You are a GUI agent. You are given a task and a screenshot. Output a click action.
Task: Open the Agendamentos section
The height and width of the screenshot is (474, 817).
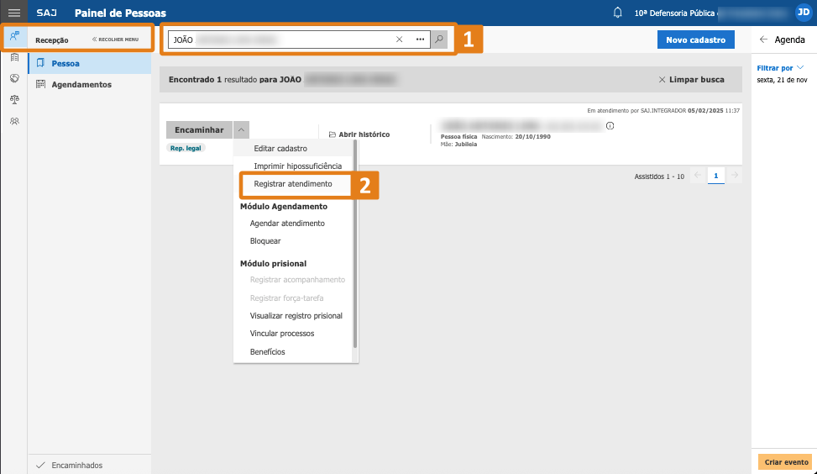tap(81, 84)
